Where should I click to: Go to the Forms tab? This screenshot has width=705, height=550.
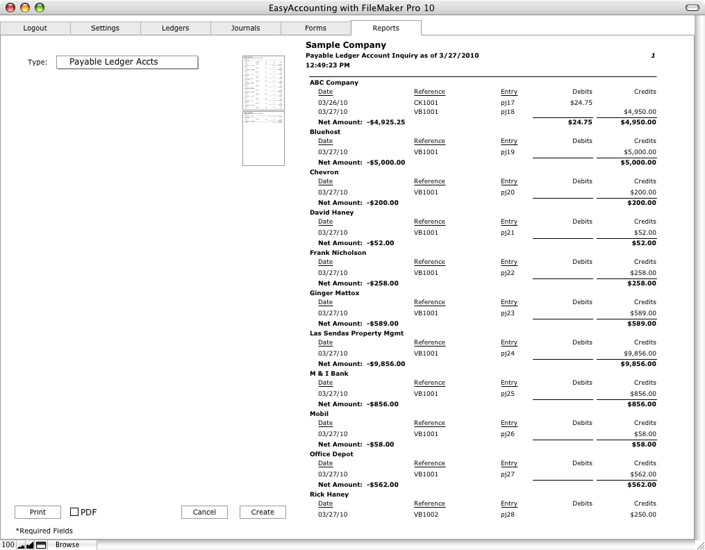coord(315,28)
